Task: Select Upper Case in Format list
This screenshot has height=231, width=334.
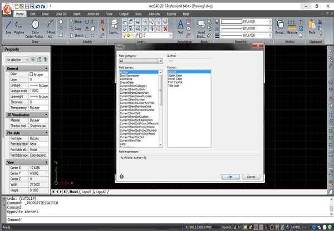Action: click(x=175, y=75)
